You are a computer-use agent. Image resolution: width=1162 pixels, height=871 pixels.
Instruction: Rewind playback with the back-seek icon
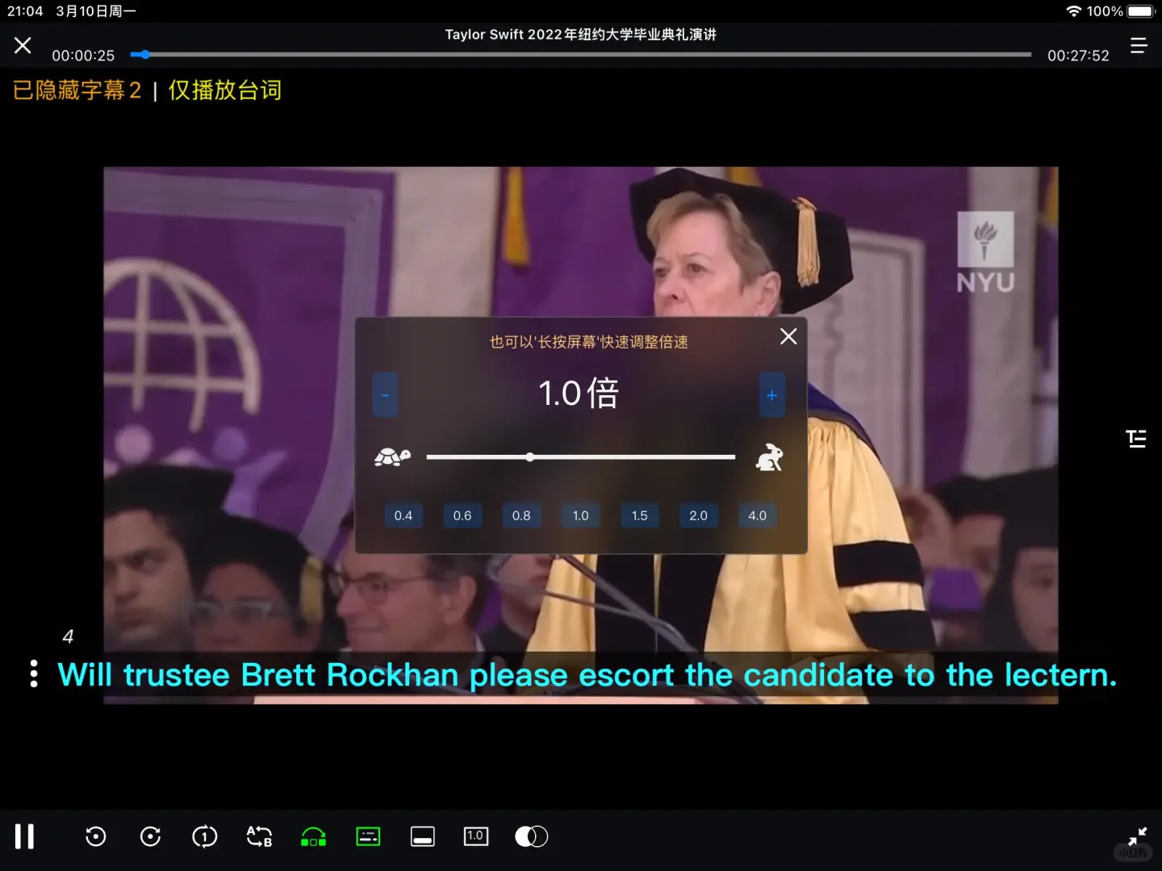click(95, 836)
